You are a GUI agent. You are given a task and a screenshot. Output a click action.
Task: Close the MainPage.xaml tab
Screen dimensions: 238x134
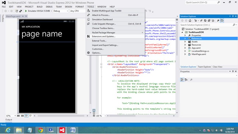[26, 16]
